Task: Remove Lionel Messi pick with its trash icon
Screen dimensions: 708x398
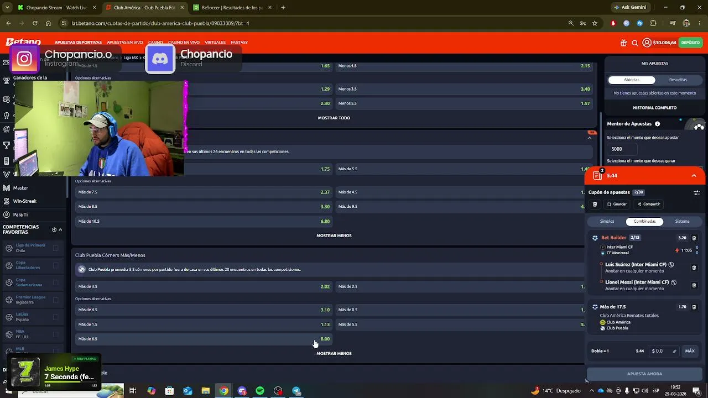Action: [x=694, y=285]
